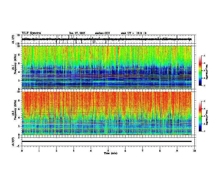Click the ch.2 PSD color scale bar
Image resolution: width=219 pixels, height=169 pixels.
pyautogui.click(x=200, y=116)
